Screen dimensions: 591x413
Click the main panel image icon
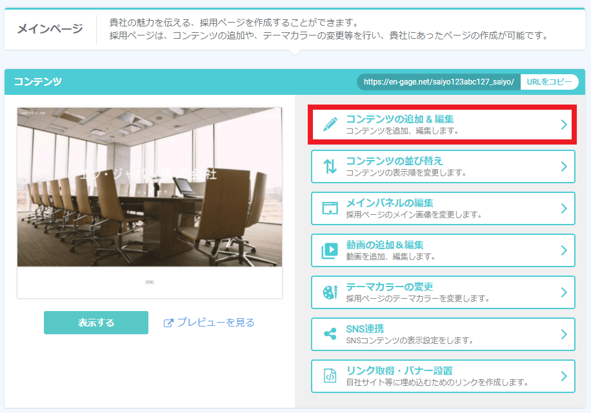tap(330, 208)
